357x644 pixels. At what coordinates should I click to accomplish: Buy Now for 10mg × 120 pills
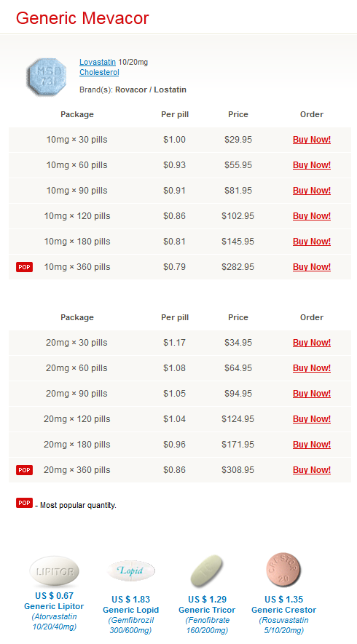coord(312,216)
